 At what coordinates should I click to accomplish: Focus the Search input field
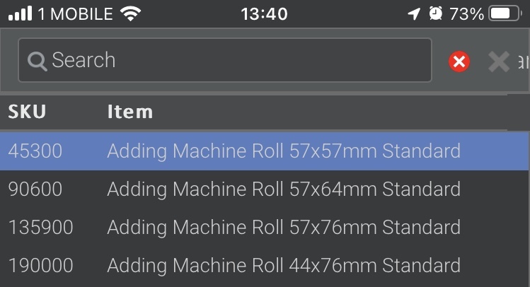click(x=225, y=60)
